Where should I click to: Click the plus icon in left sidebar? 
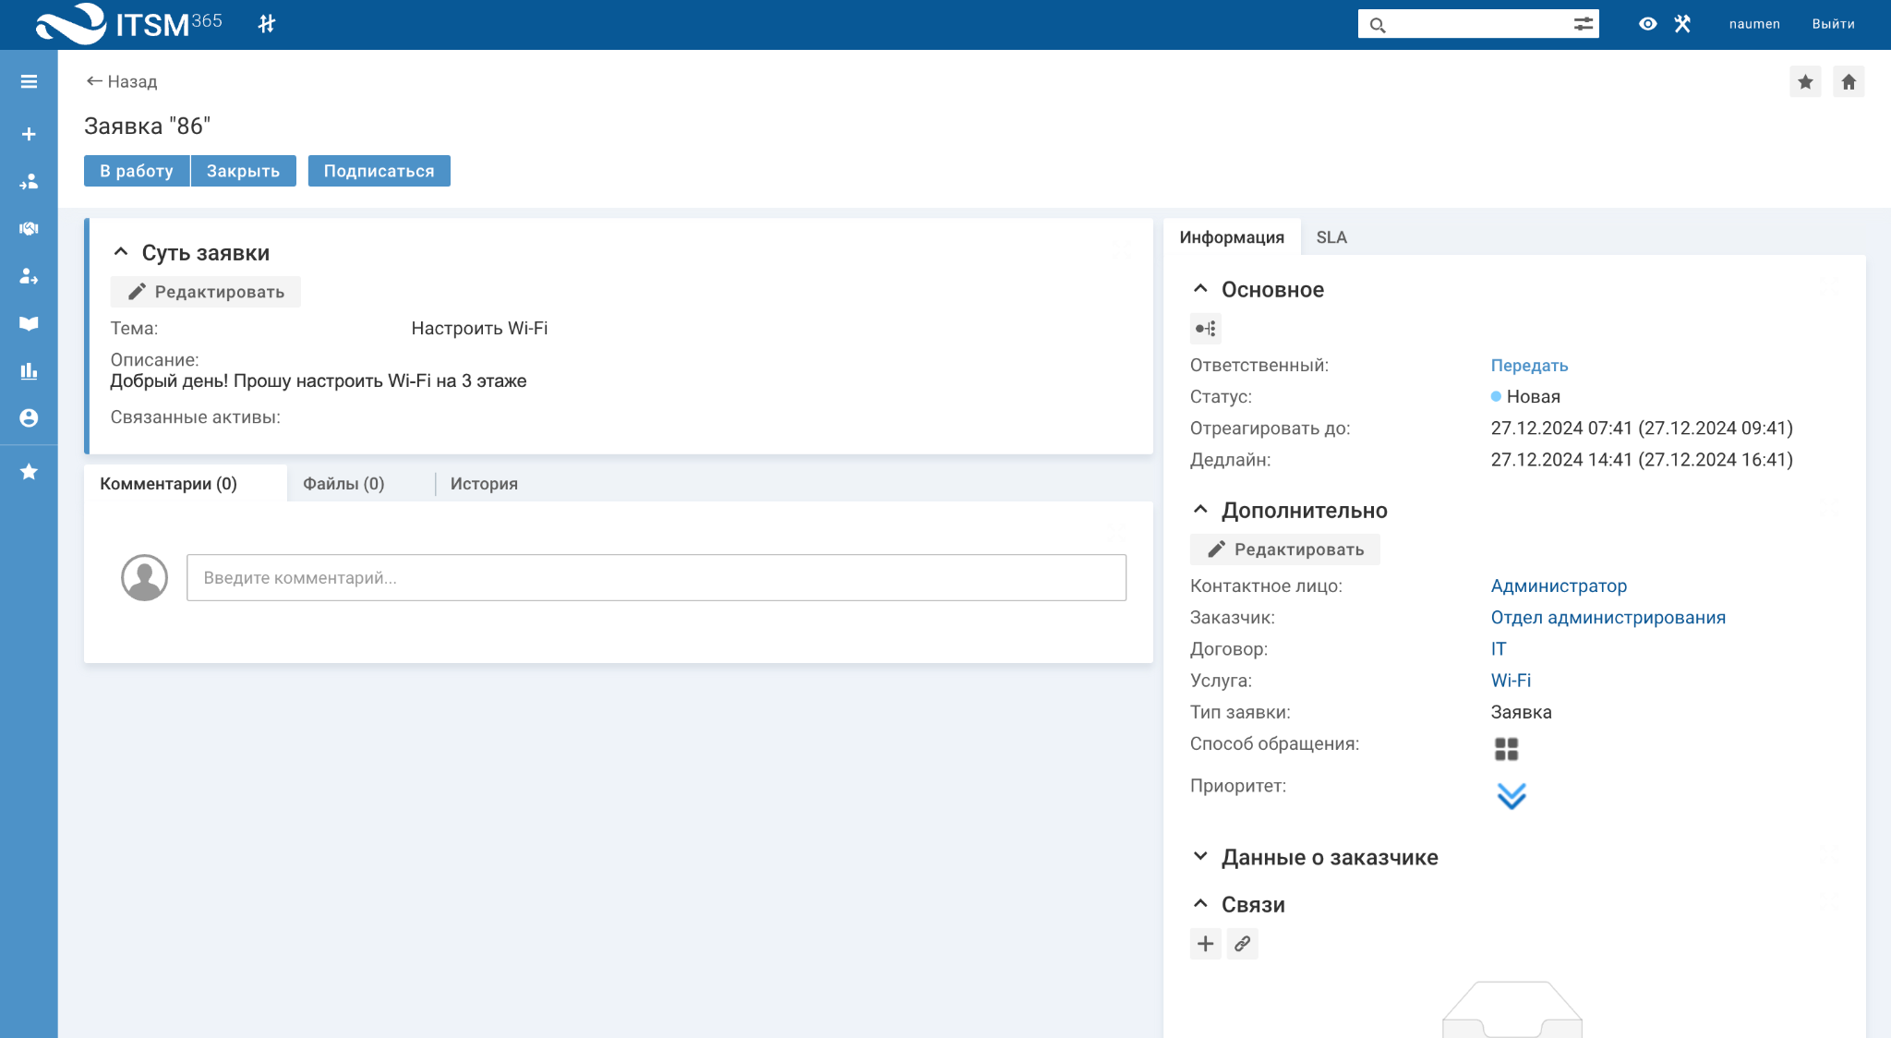tap(29, 134)
